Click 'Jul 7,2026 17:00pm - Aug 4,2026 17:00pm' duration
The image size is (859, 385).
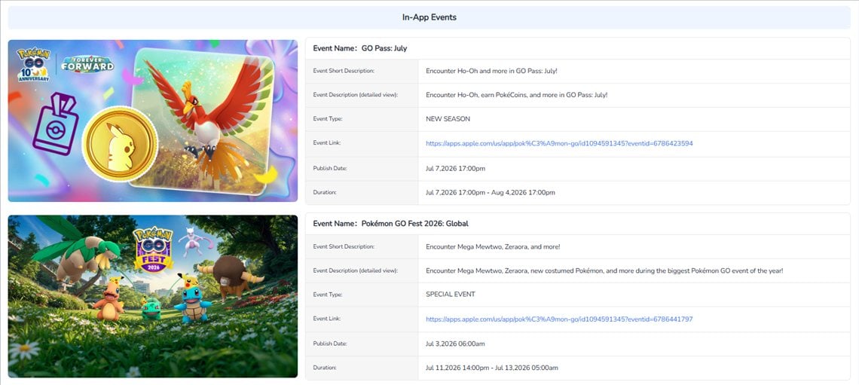coord(491,193)
